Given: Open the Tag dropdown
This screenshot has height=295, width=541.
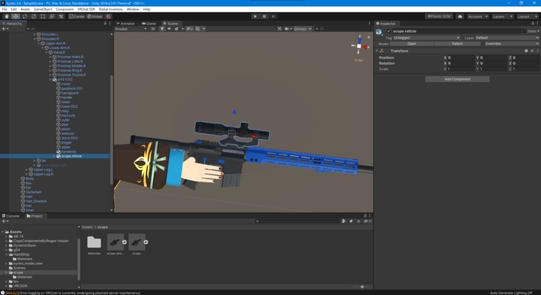Looking at the screenshot, I should tap(427, 38).
